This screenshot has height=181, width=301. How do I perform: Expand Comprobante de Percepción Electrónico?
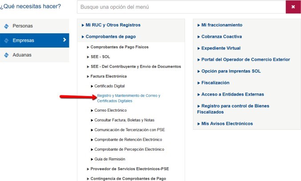[x=128, y=149]
